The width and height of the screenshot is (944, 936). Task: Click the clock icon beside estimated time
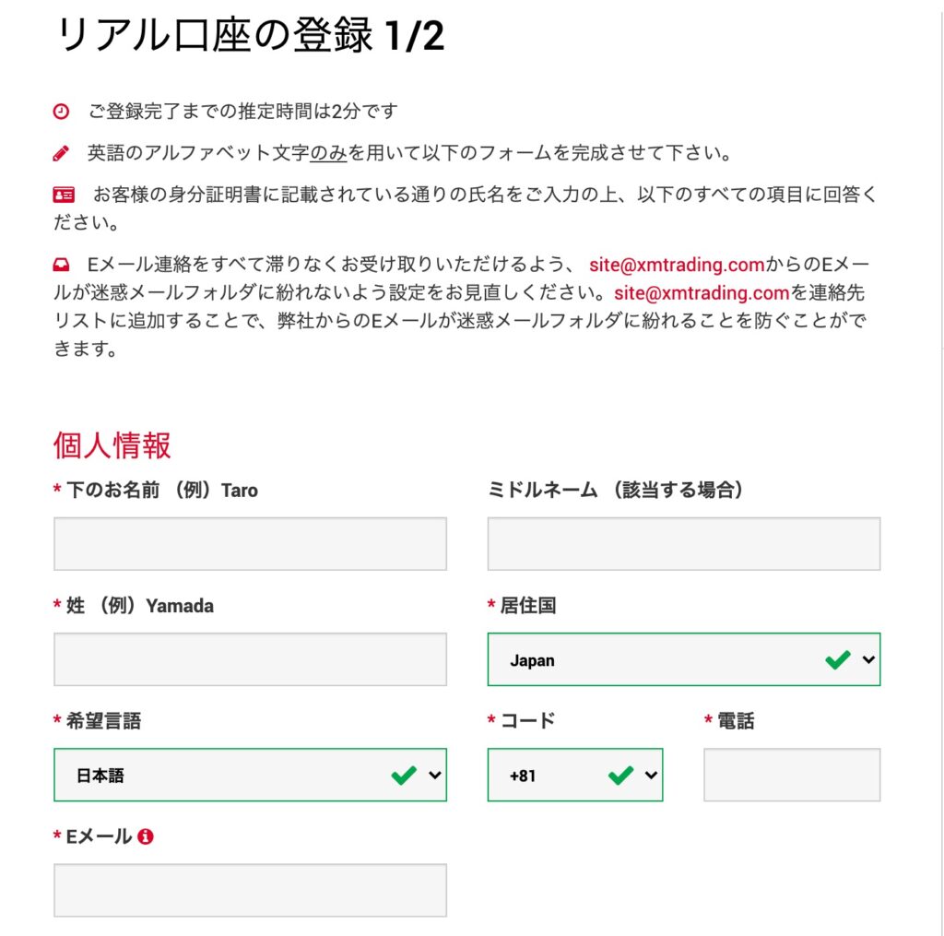pyautogui.click(x=61, y=112)
